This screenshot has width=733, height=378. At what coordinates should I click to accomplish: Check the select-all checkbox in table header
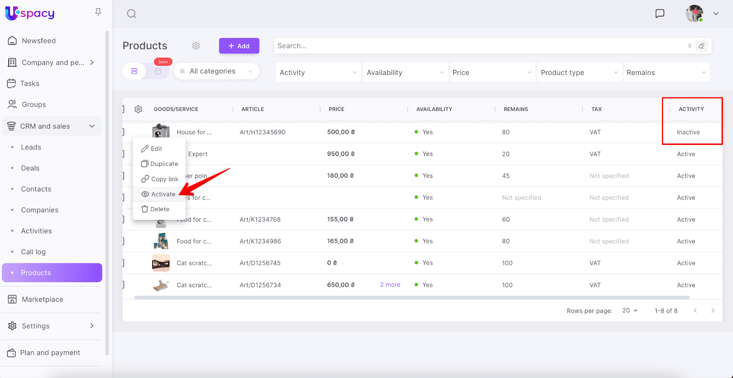pos(124,109)
